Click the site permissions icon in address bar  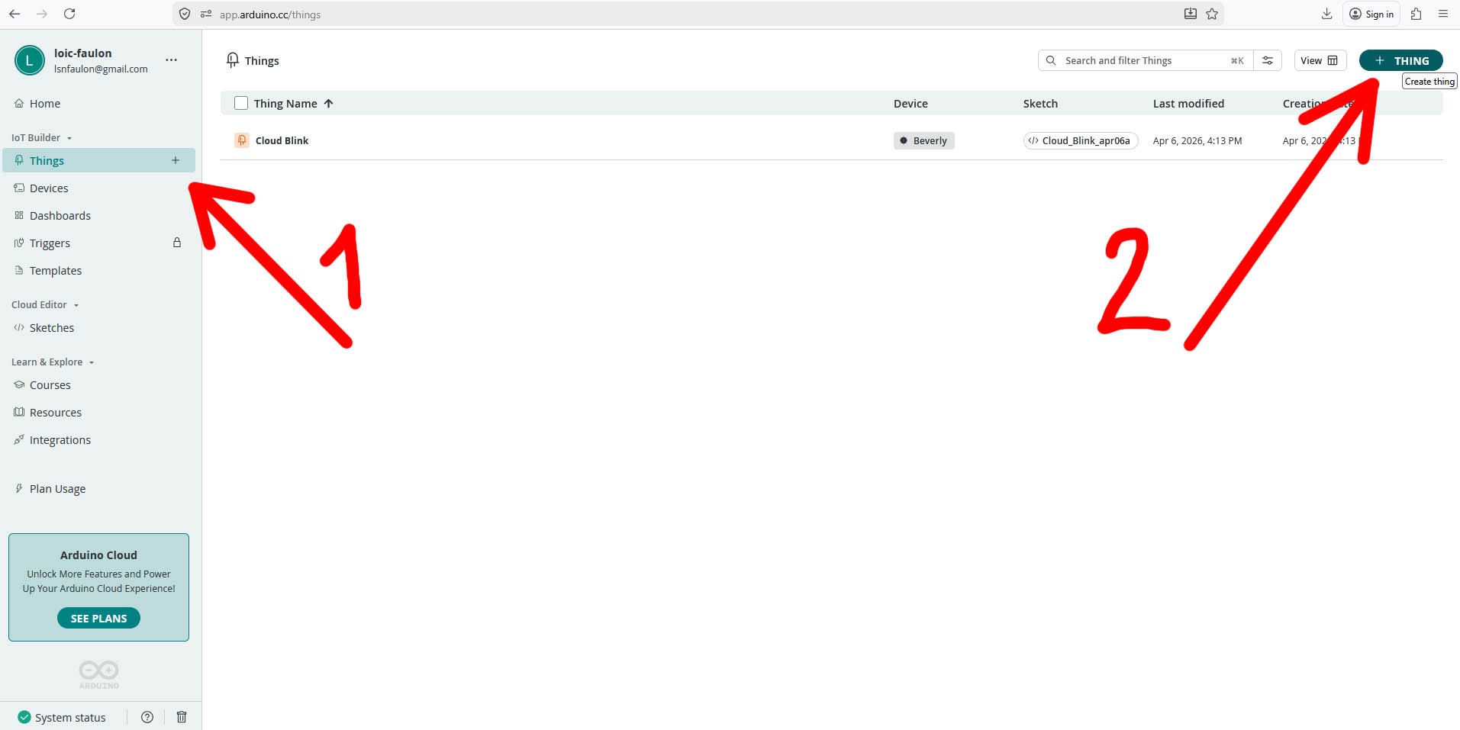point(206,14)
